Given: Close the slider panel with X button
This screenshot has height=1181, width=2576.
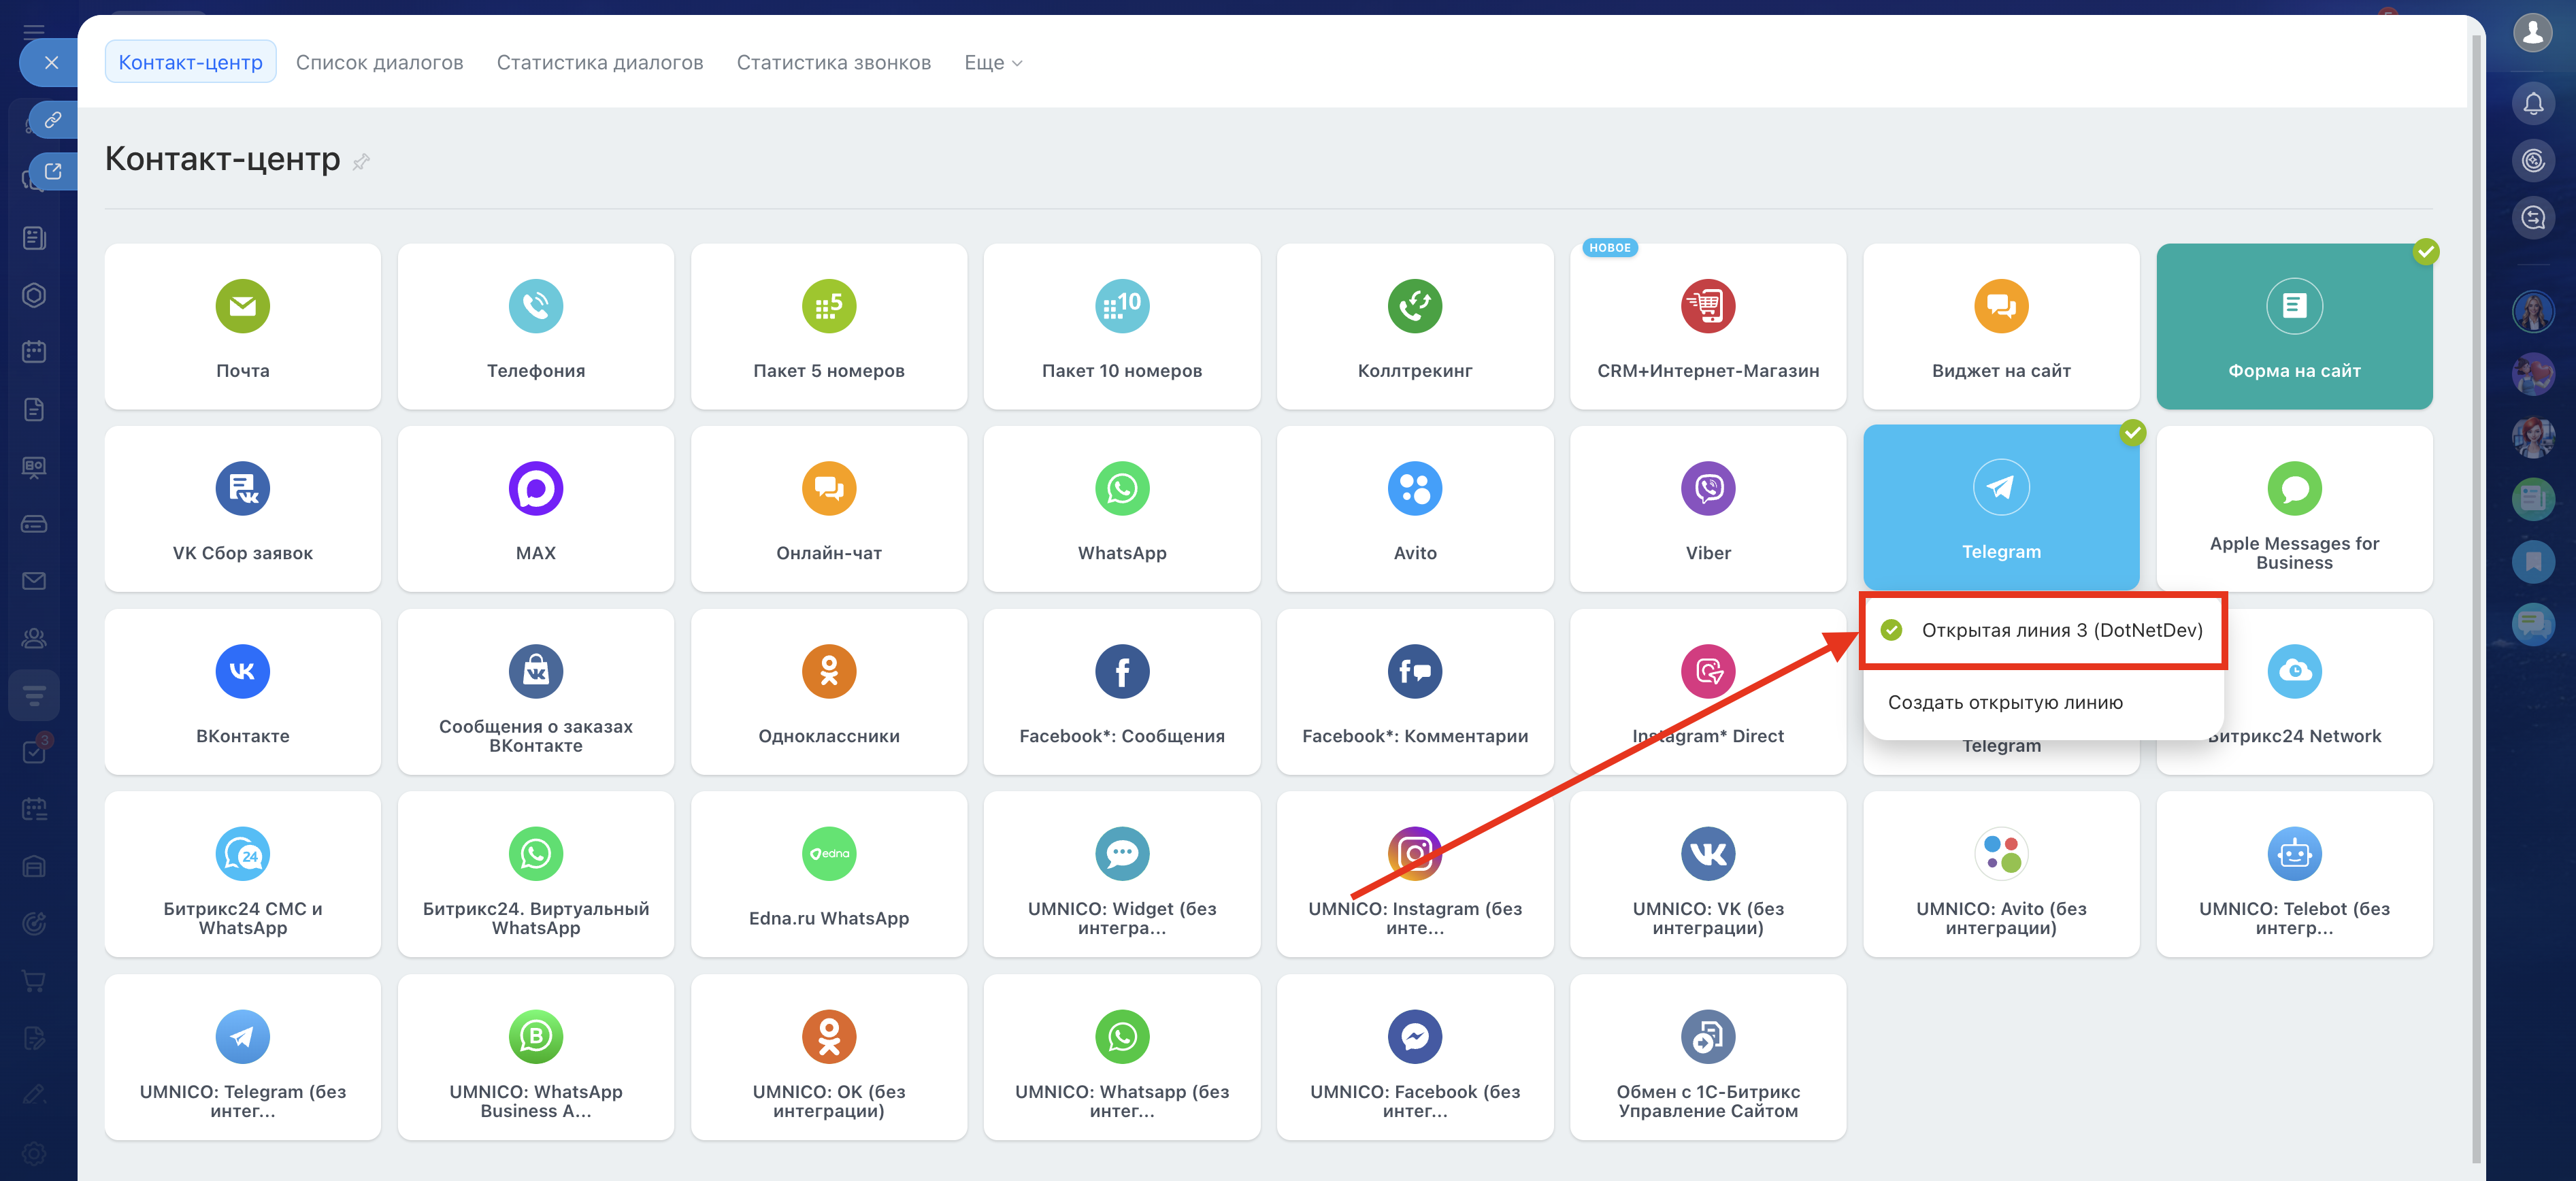Looking at the screenshot, I should 51,63.
